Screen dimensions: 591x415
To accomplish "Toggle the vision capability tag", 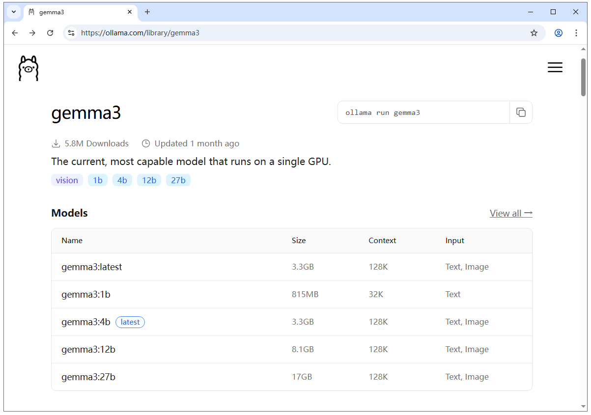I will 67,180.
